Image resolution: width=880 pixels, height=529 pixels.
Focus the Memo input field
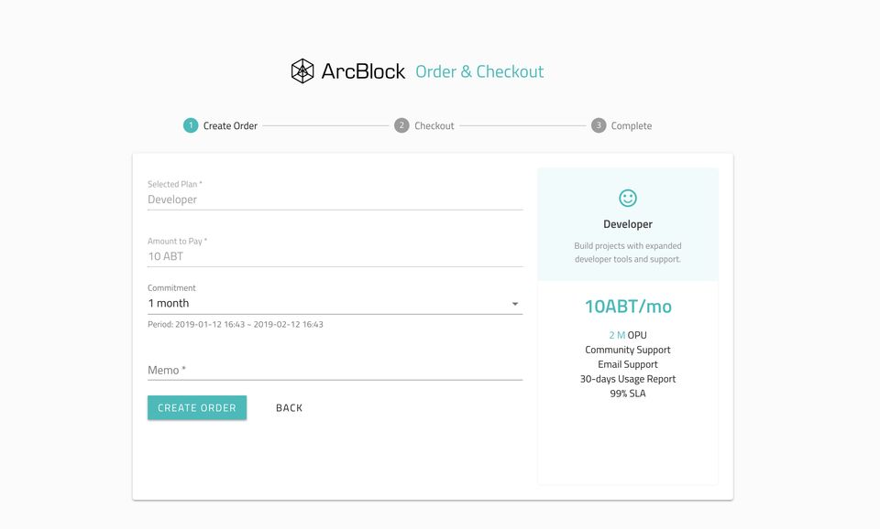(335, 370)
